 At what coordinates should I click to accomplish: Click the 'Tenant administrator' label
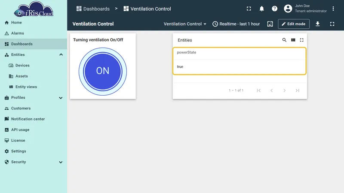click(x=310, y=11)
